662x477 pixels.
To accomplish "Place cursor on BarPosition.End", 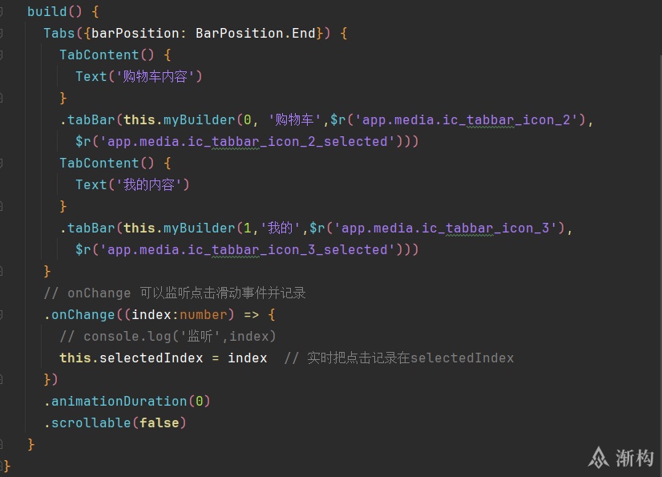I will [256, 33].
